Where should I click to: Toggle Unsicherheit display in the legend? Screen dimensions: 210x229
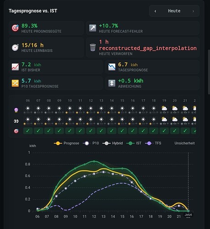[184, 143]
